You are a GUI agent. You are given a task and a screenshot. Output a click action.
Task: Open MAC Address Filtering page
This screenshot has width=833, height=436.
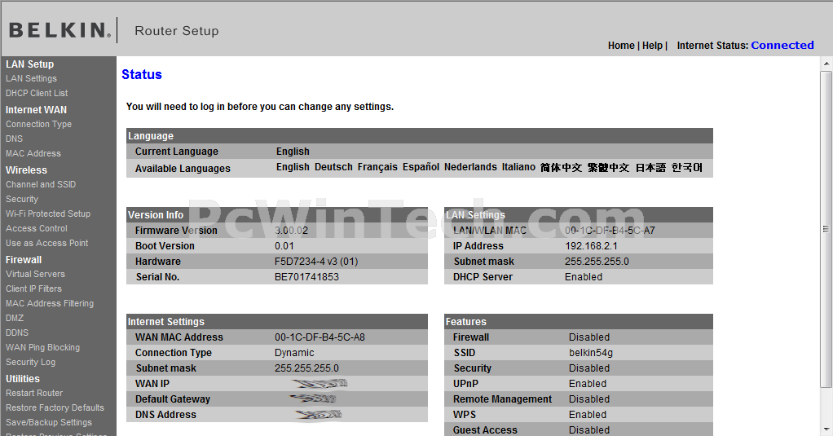tap(50, 304)
